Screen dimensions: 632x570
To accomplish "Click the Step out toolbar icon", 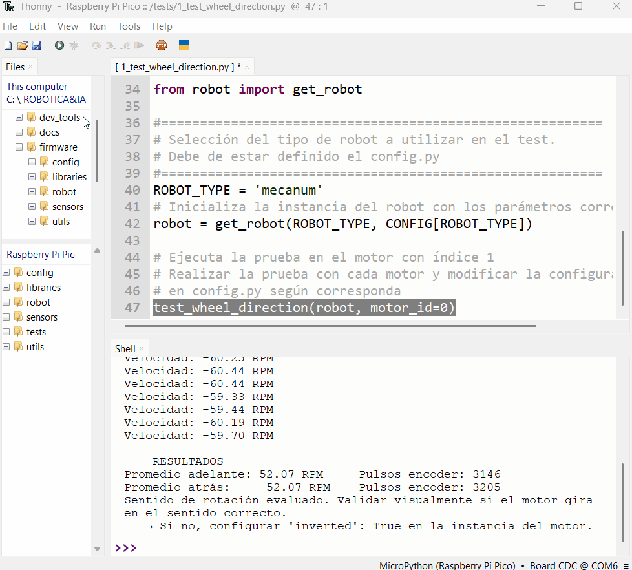I will (125, 45).
